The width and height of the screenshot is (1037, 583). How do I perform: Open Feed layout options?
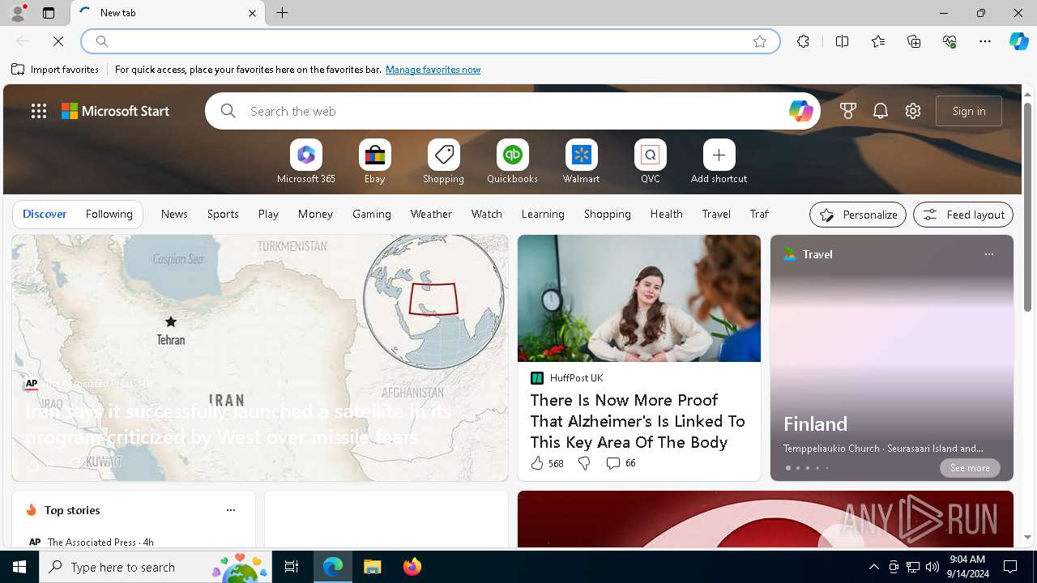(963, 215)
